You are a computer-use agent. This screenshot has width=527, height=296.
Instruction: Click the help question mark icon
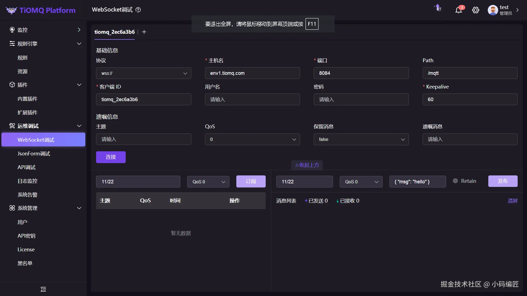click(x=138, y=10)
